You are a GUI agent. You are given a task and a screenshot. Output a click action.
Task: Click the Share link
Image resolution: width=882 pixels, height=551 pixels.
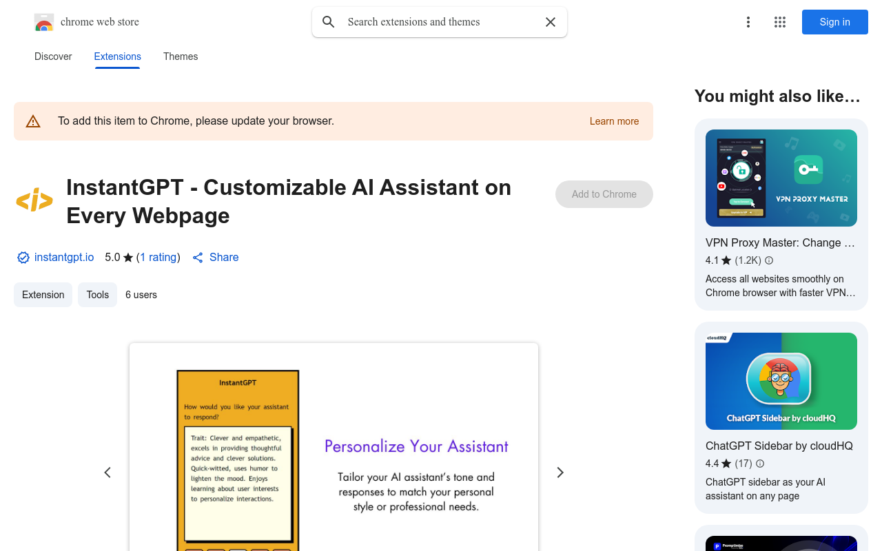click(224, 258)
